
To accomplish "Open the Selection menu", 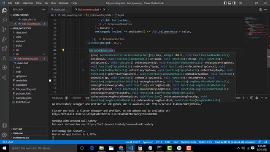I will (x=27, y=3).
